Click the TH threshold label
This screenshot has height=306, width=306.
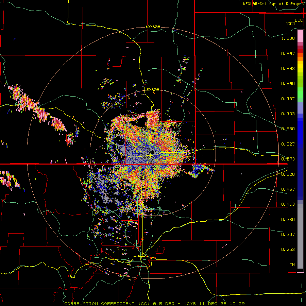pos(292,265)
